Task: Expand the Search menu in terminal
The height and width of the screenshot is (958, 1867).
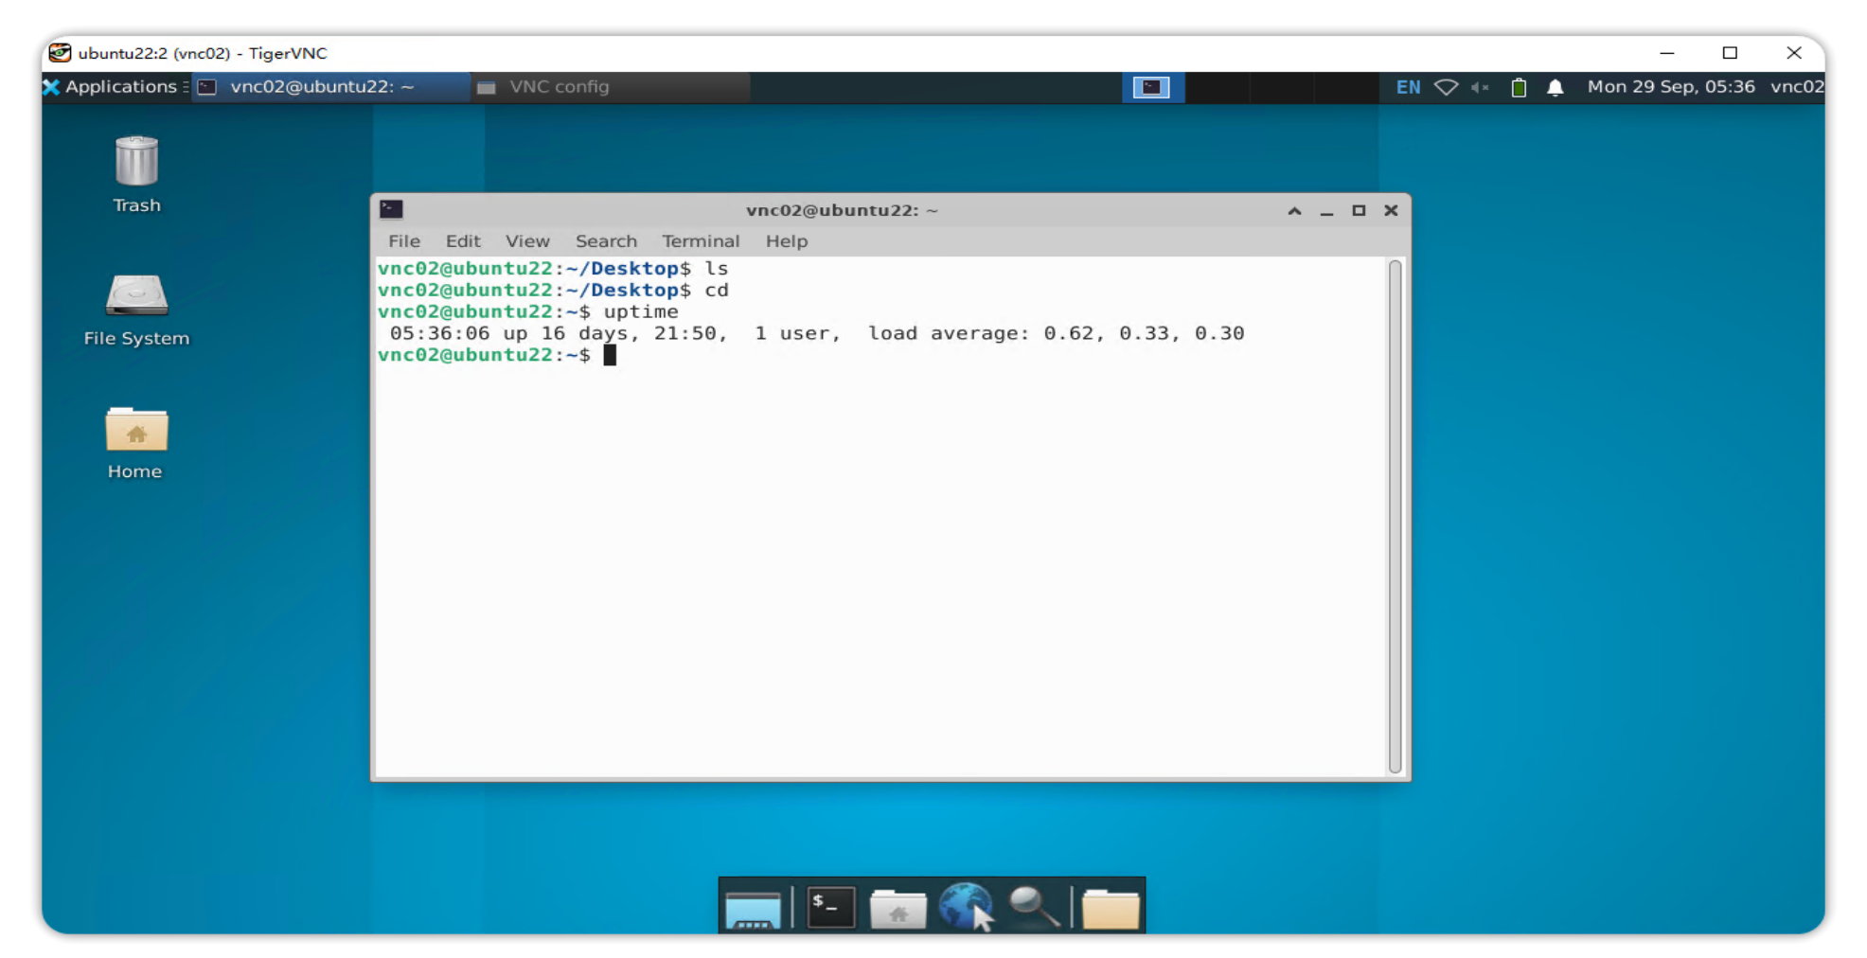Action: [x=606, y=241]
